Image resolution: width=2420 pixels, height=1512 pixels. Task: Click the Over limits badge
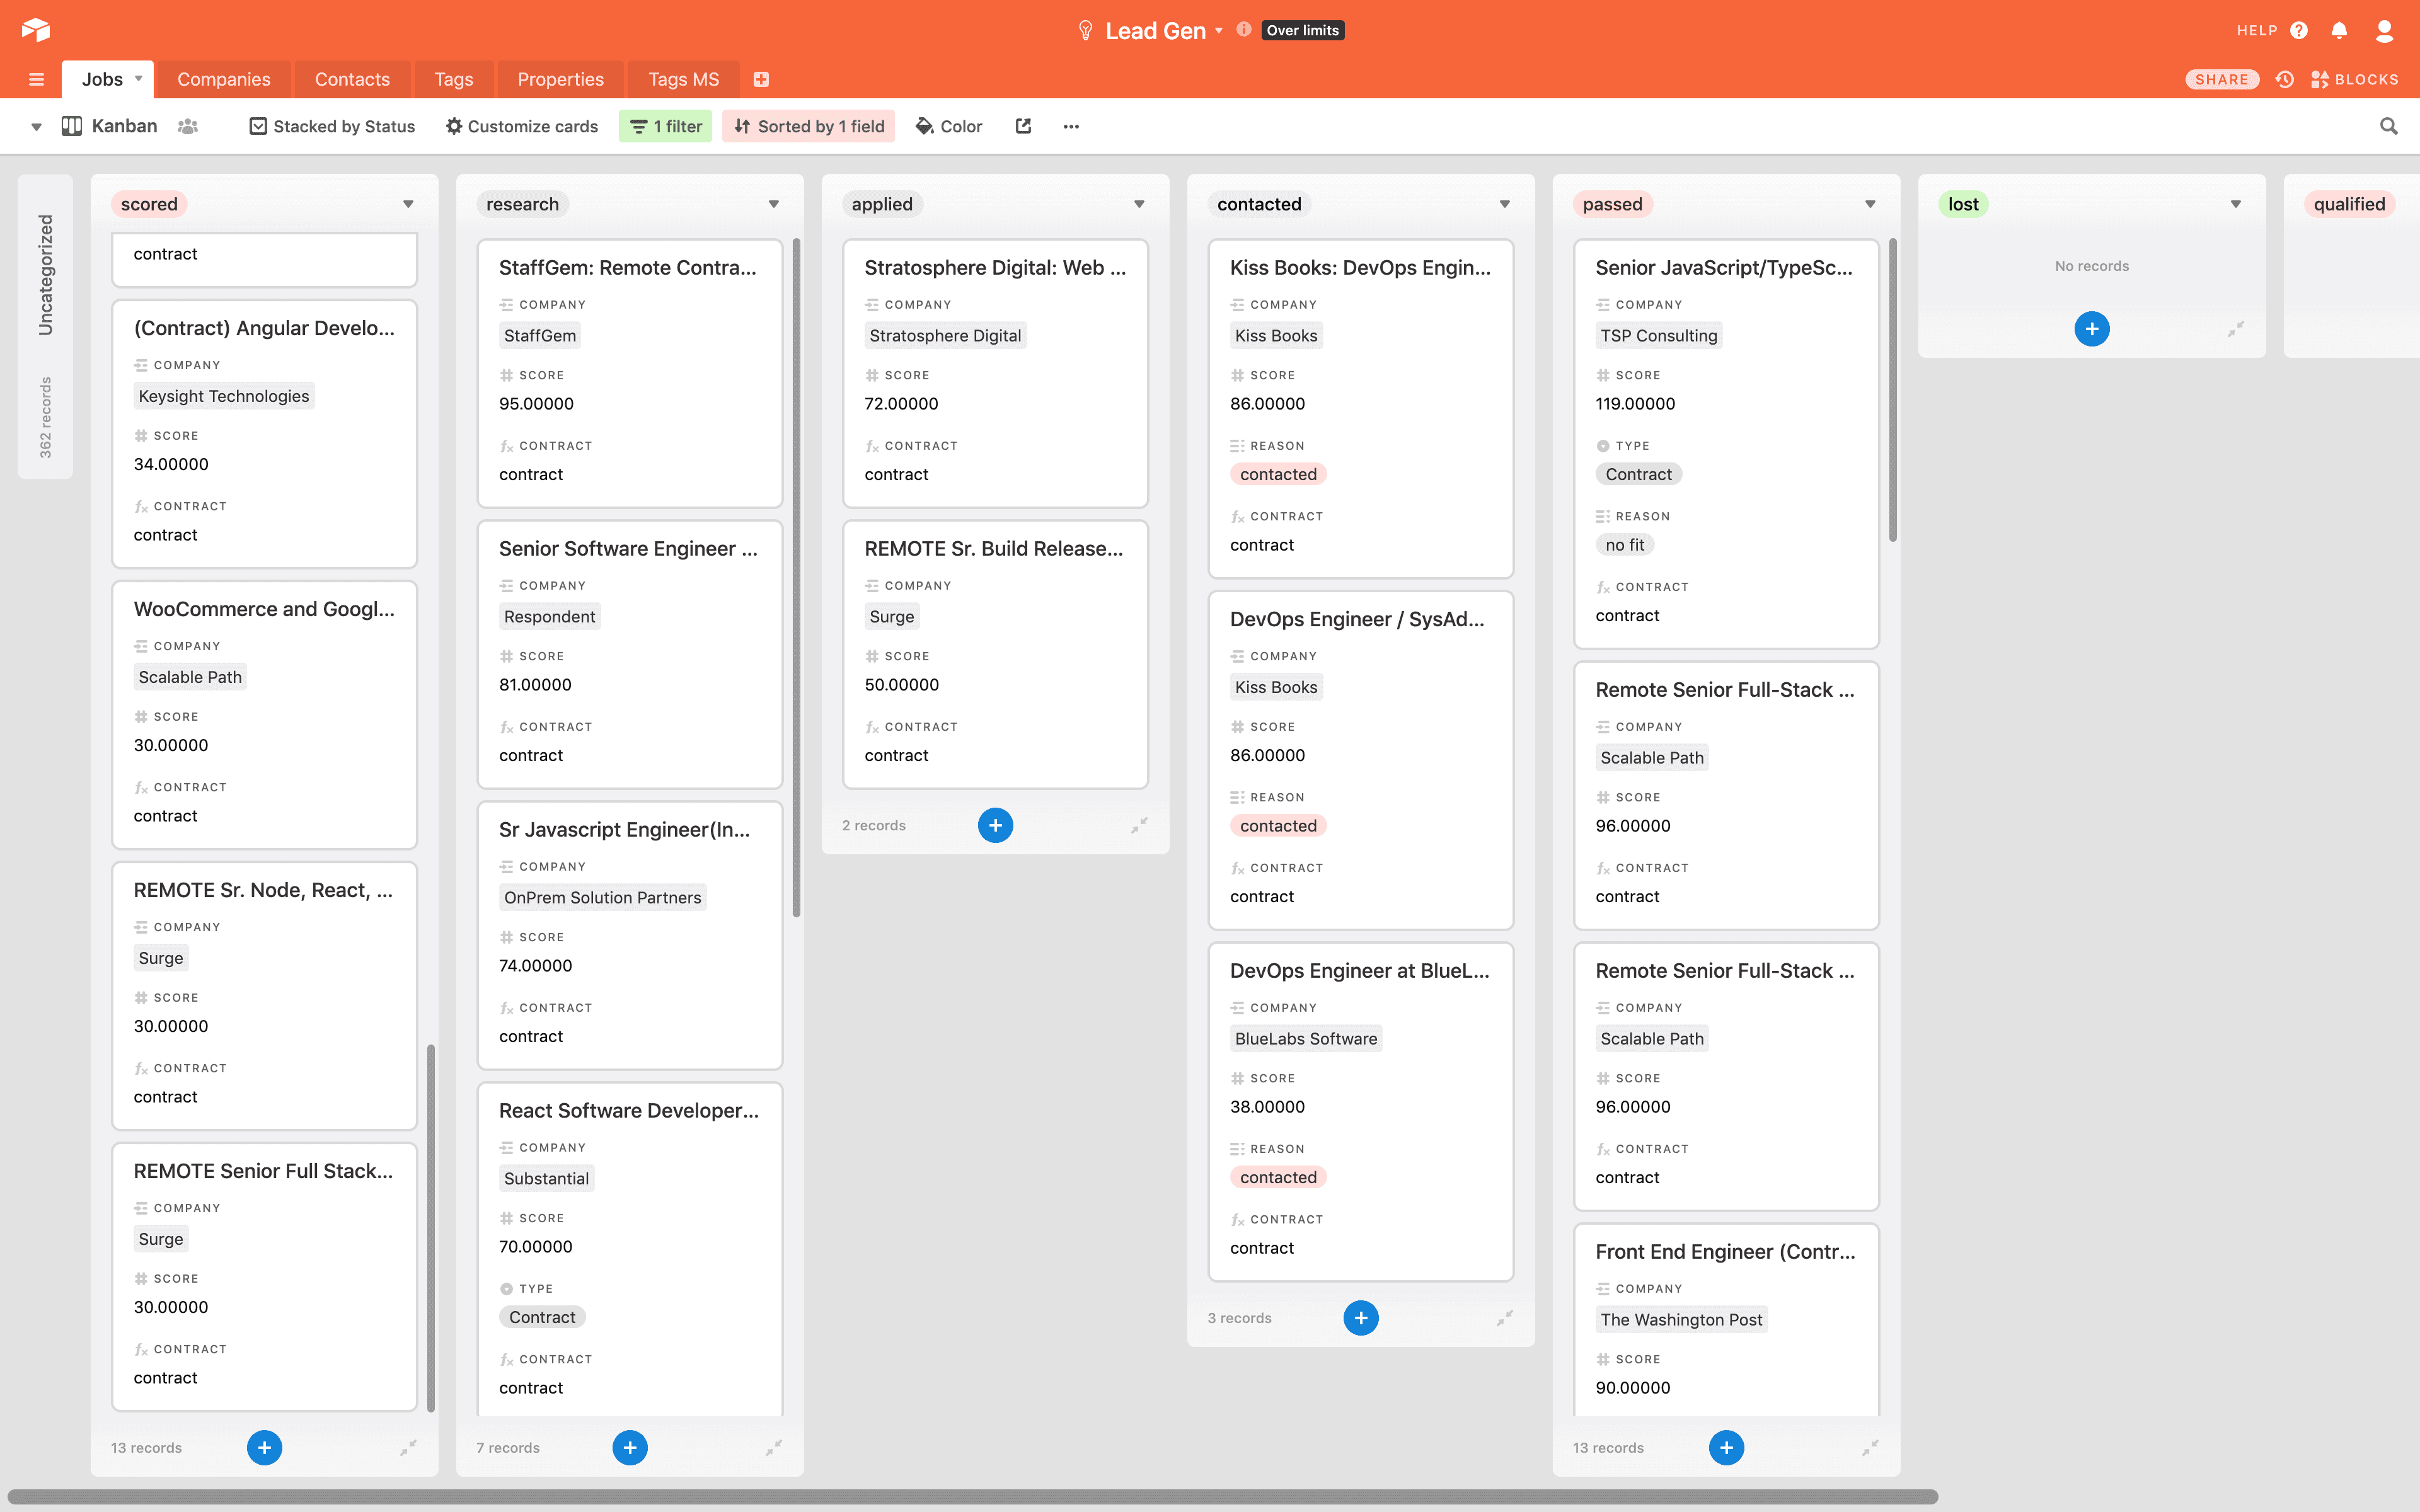pos(1302,30)
